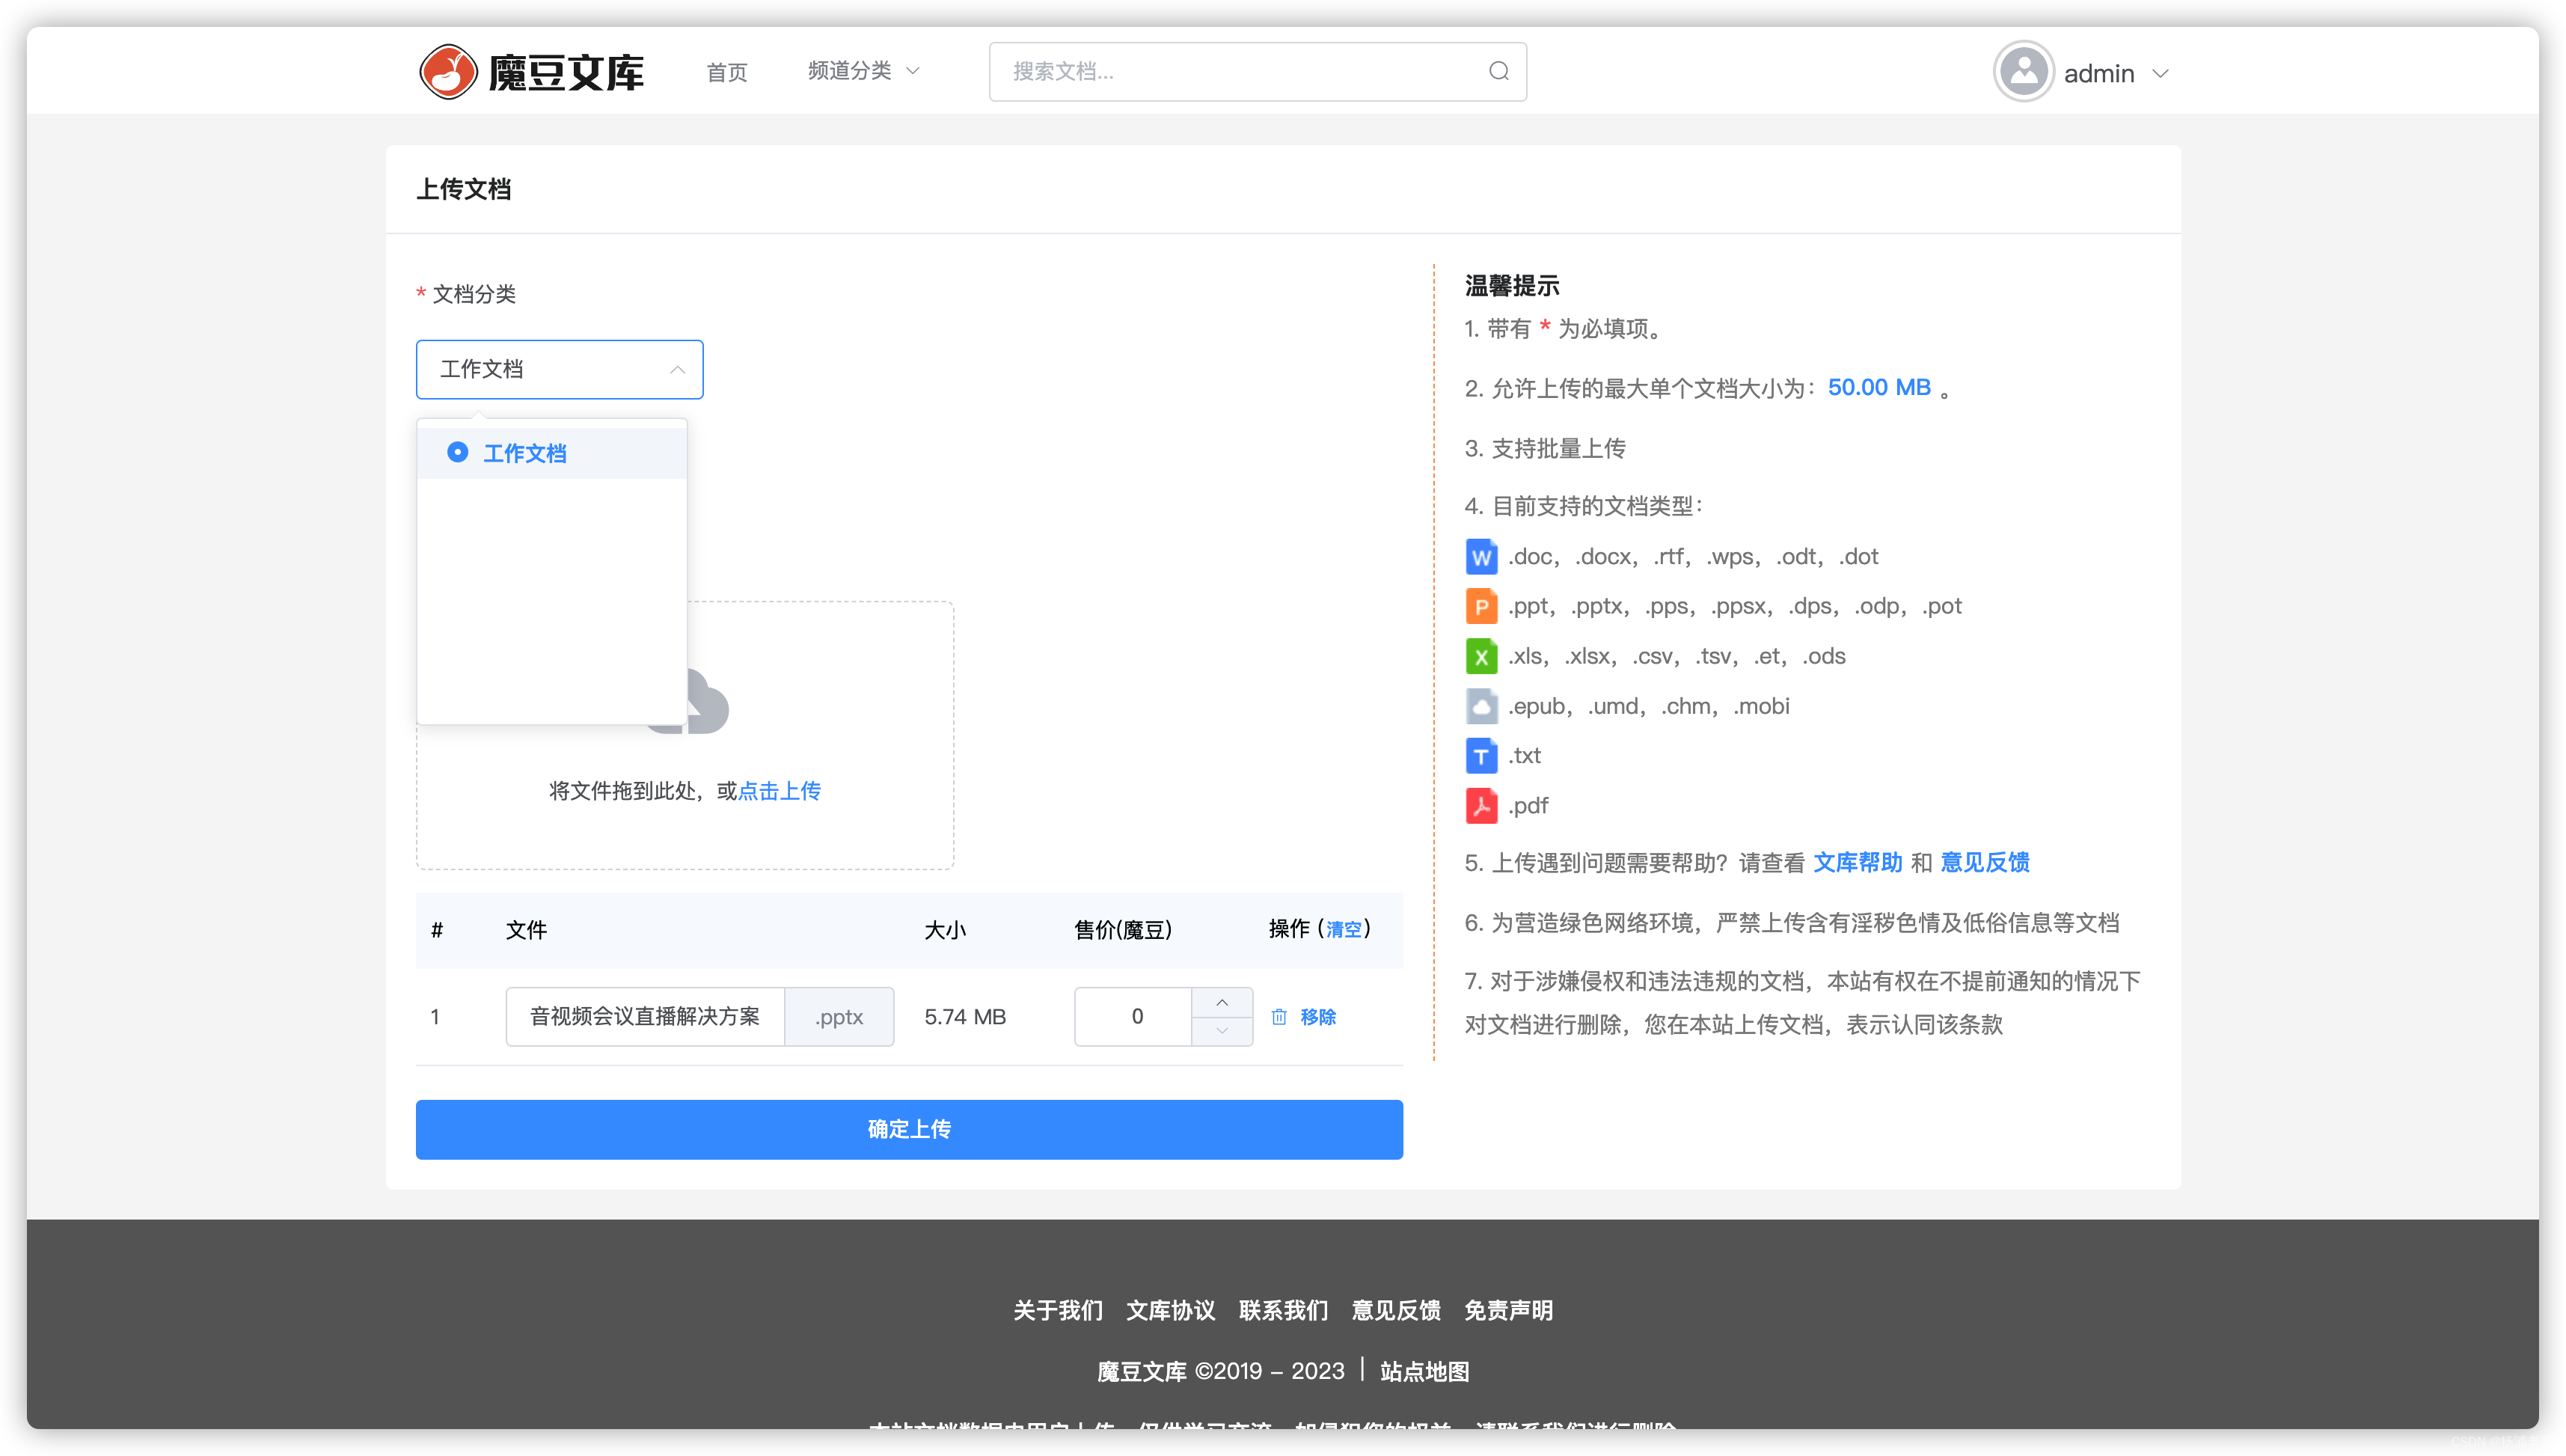Increase price with the up stepper arrow

[1222, 1002]
